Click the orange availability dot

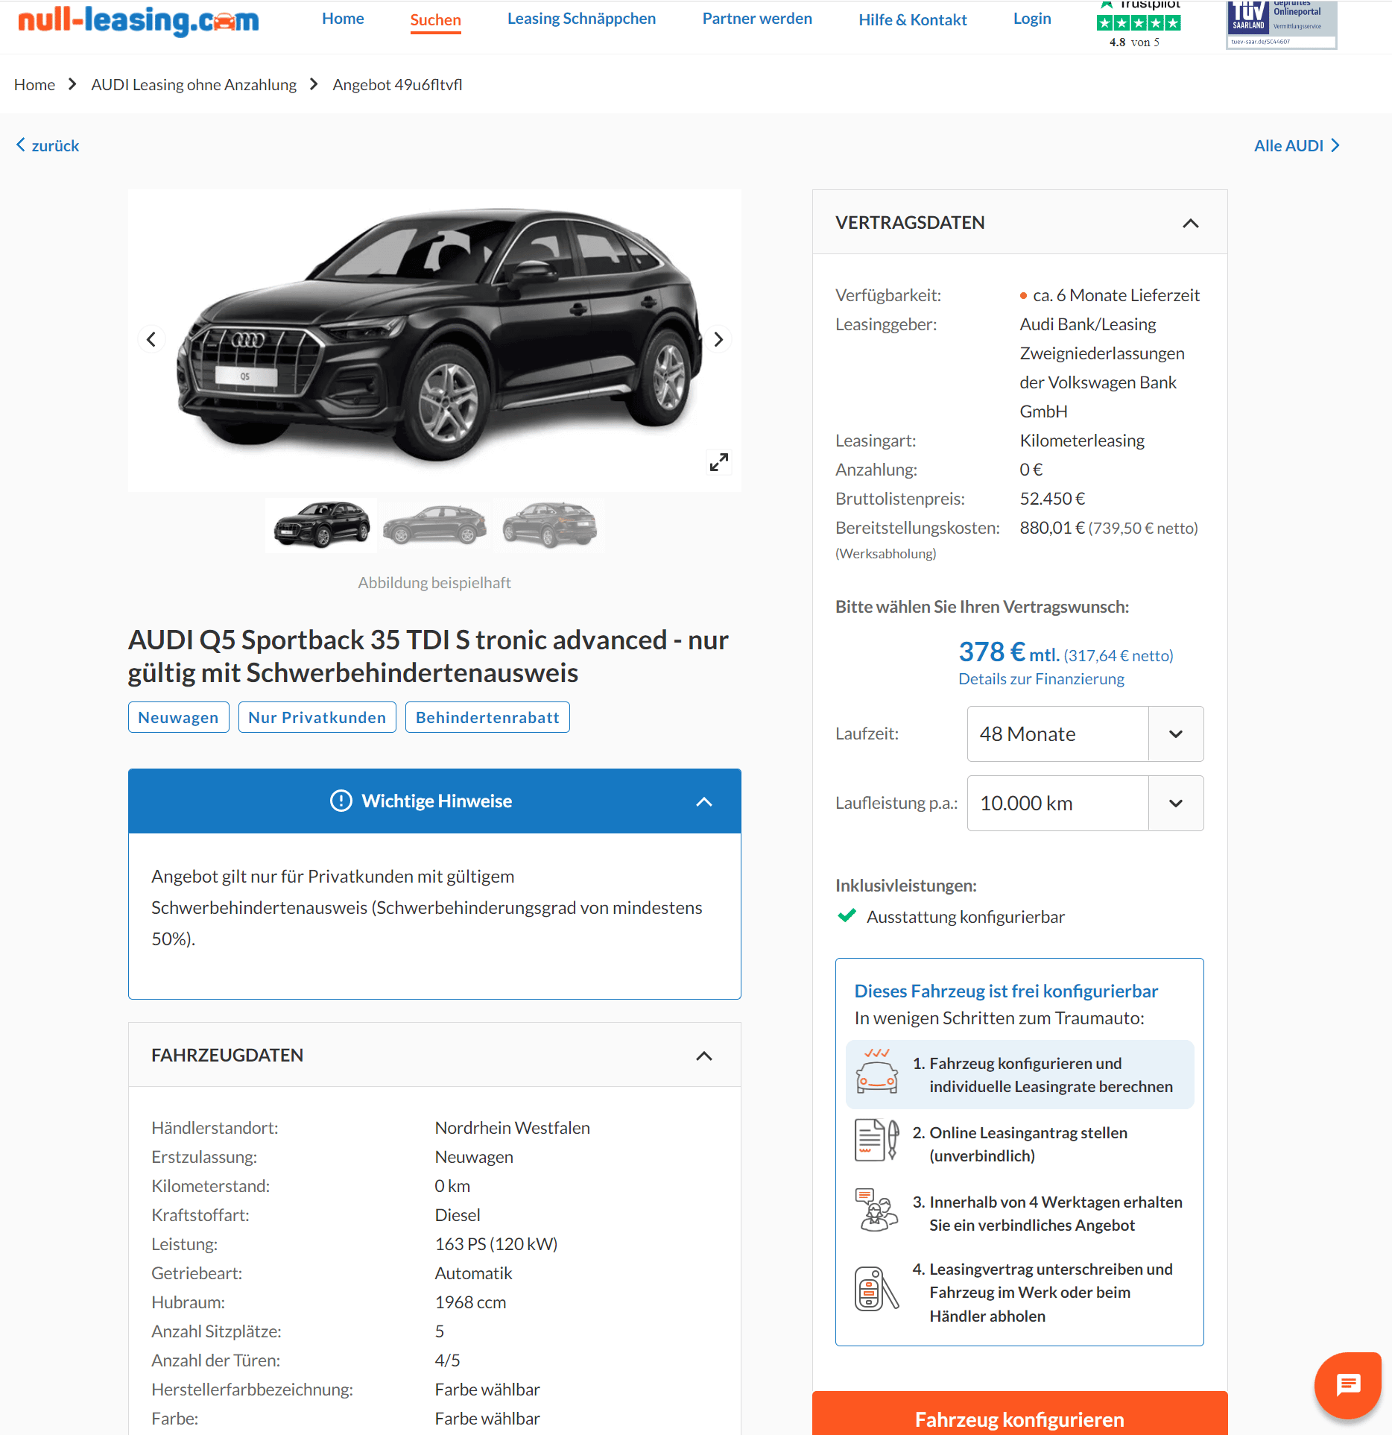pyautogui.click(x=1023, y=296)
